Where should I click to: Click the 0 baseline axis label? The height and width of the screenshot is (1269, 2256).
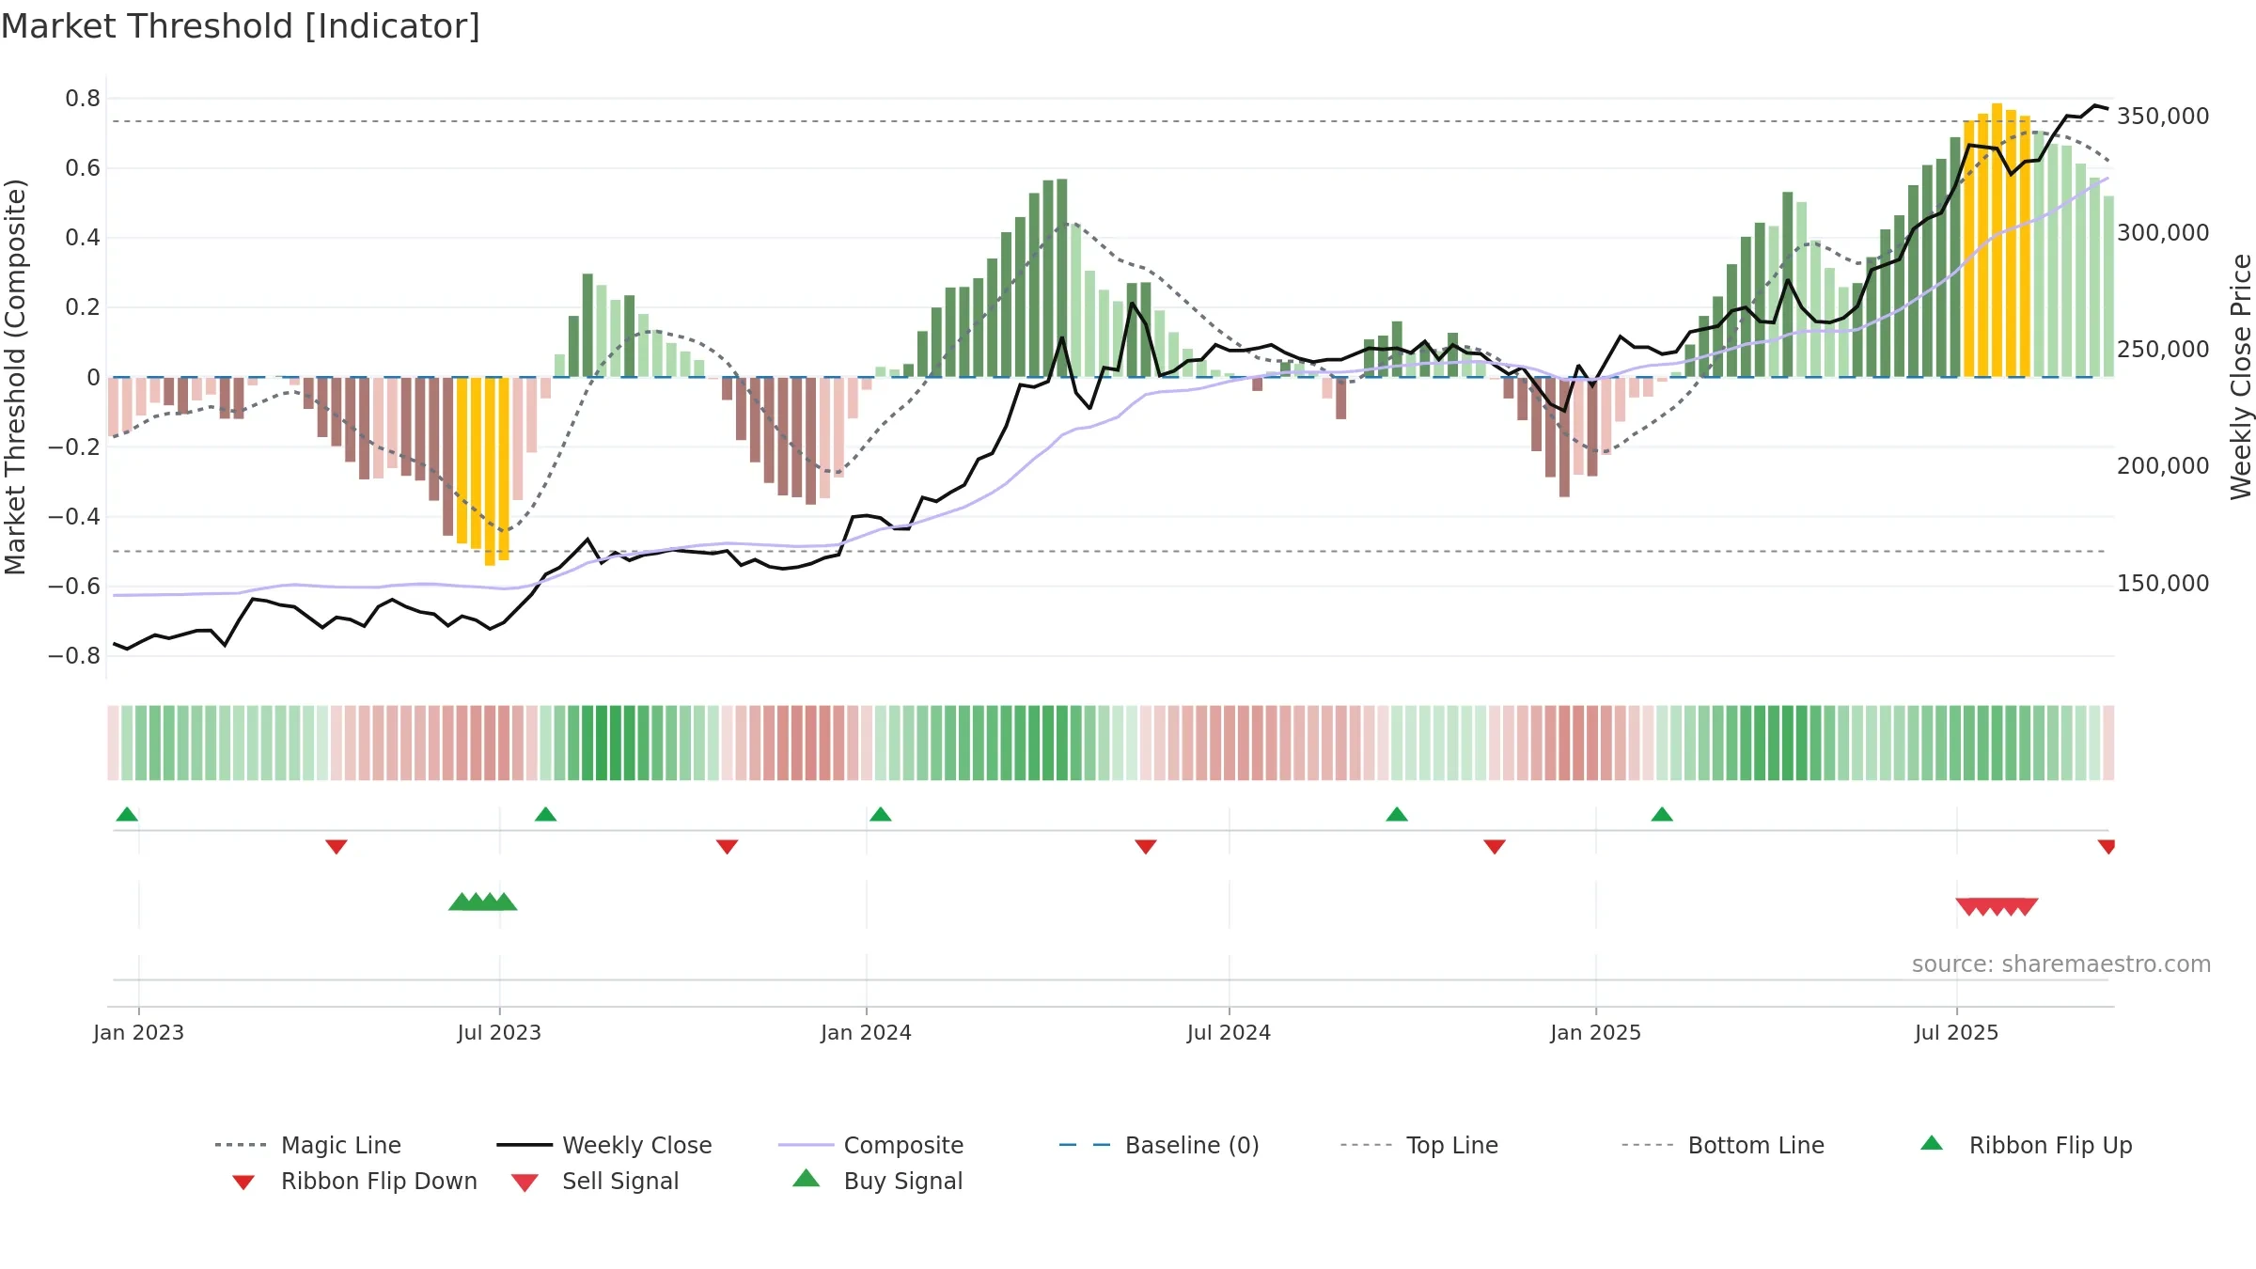click(93, 378)
